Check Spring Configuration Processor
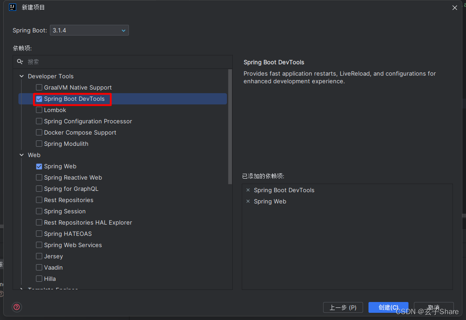Screen dimensions: 466x320 tap(39, 121)
